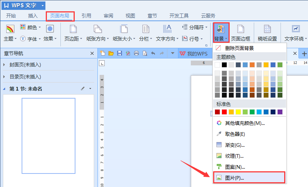Open the WPS 文字 application menu
The width and height of the screenshot is (308, 187).
point(23,5)
